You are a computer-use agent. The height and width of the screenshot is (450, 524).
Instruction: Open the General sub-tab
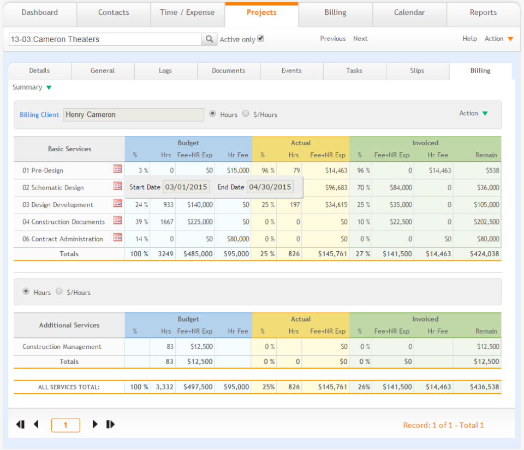103,71
